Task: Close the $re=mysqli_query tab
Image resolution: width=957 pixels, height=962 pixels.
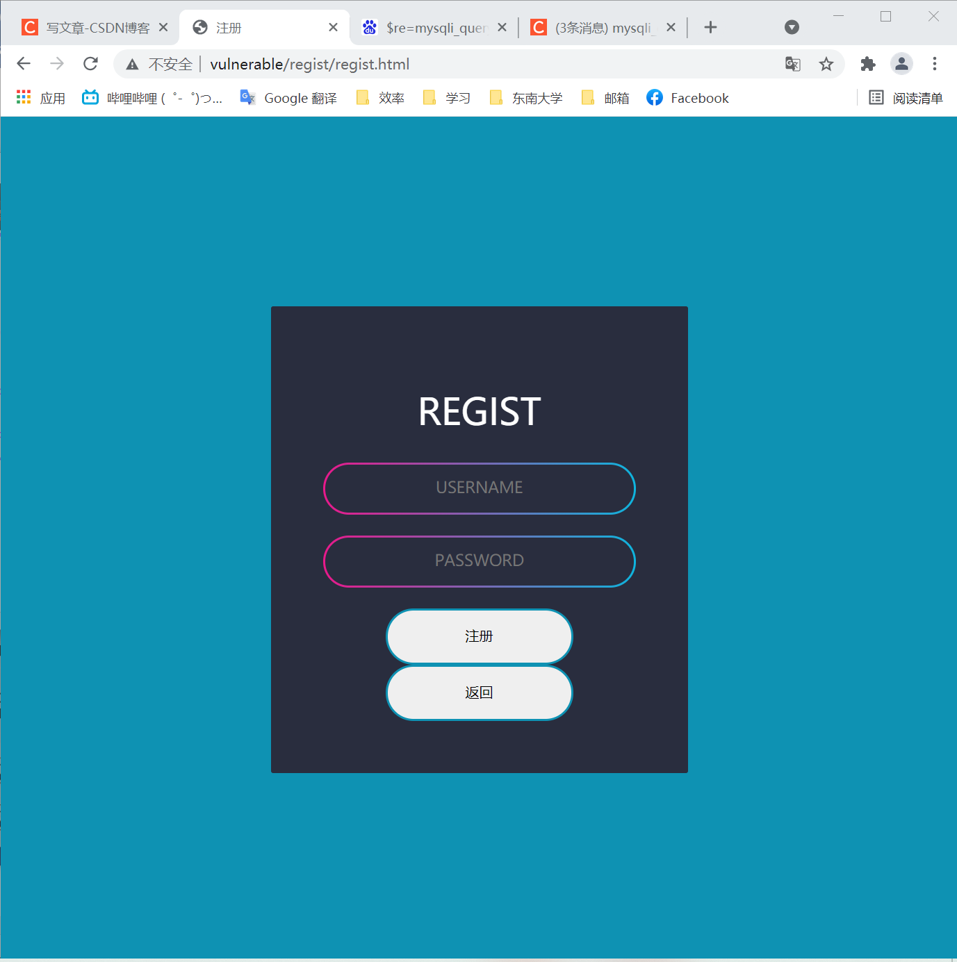Action: click(x=502, y=27)
